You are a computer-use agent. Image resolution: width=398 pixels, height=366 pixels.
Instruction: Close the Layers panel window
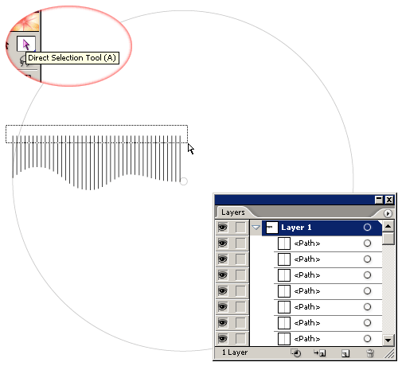coord(389,200)
